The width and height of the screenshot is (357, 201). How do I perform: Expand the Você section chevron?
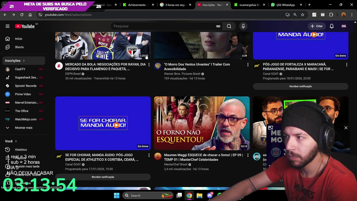tap(16, 141)
